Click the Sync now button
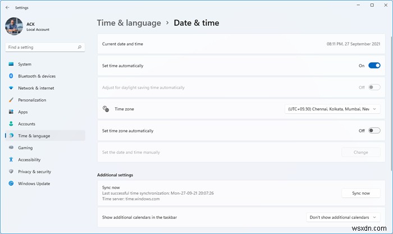The width and height of the screenshot is (393, 234). (x=360, y=193)
